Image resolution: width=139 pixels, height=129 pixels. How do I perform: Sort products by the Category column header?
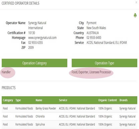pos(8,100)
